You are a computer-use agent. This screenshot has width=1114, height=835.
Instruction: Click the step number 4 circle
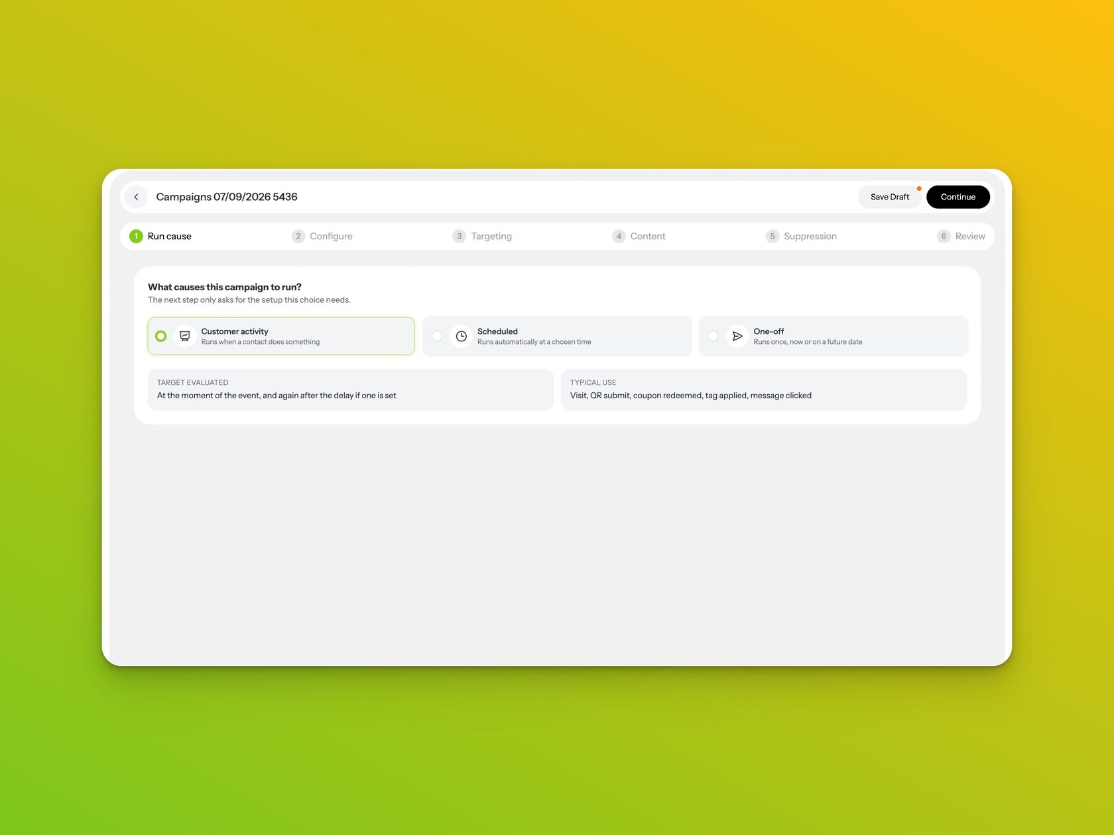(619, 236)
